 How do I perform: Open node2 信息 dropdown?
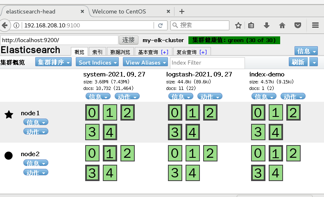(x=36, y=163)
